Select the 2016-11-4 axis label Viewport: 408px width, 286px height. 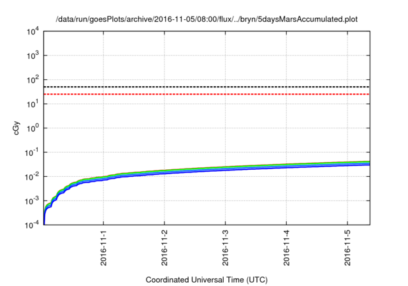(286, 248)
